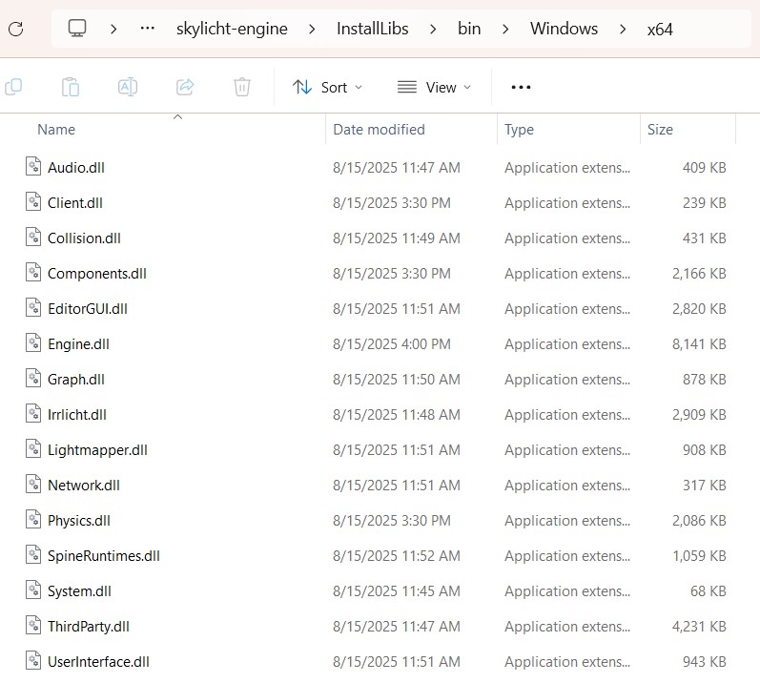Navigate to InstallLibs breadcrumb
760x683 pixels.
click(x=372, y=29)
